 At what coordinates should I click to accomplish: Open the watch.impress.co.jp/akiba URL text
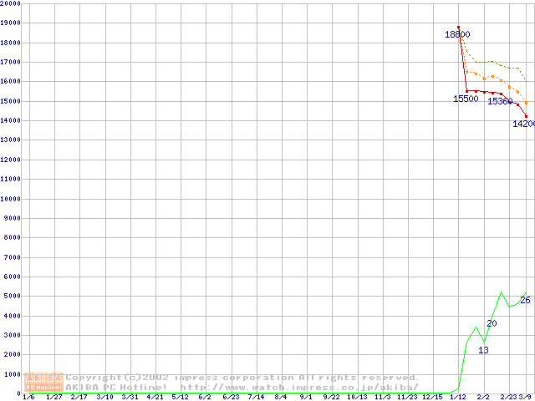click(298, 388)
